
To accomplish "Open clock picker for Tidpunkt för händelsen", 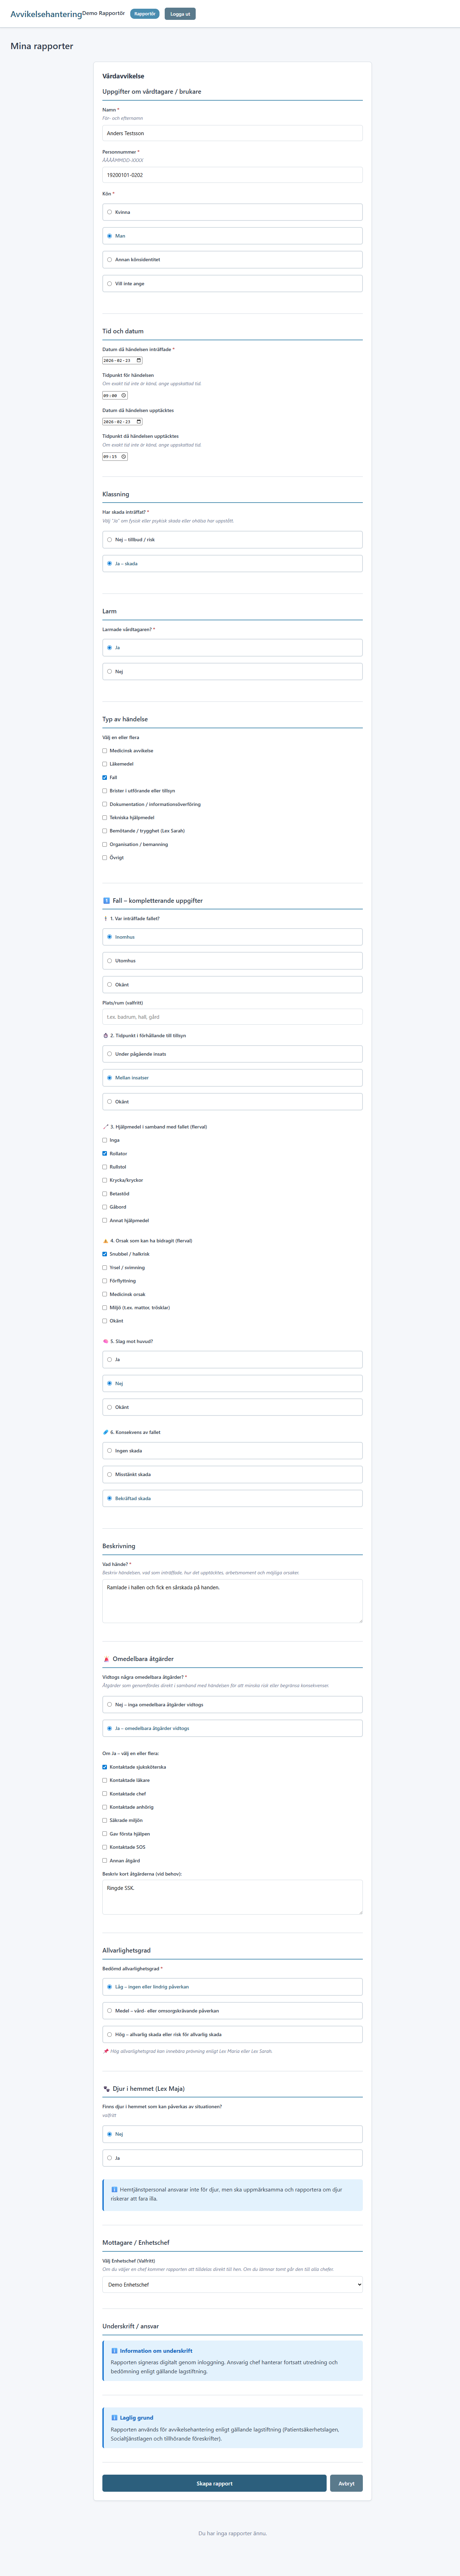I will click(124, 395).
